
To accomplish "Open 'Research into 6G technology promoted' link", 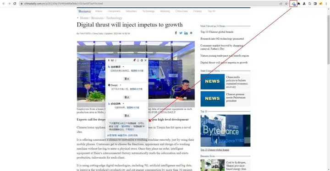I will point(222,39).
